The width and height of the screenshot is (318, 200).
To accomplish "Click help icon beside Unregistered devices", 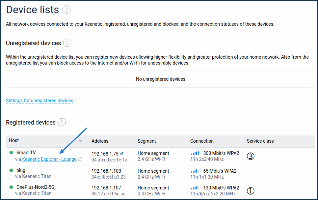I will point(67,43).
